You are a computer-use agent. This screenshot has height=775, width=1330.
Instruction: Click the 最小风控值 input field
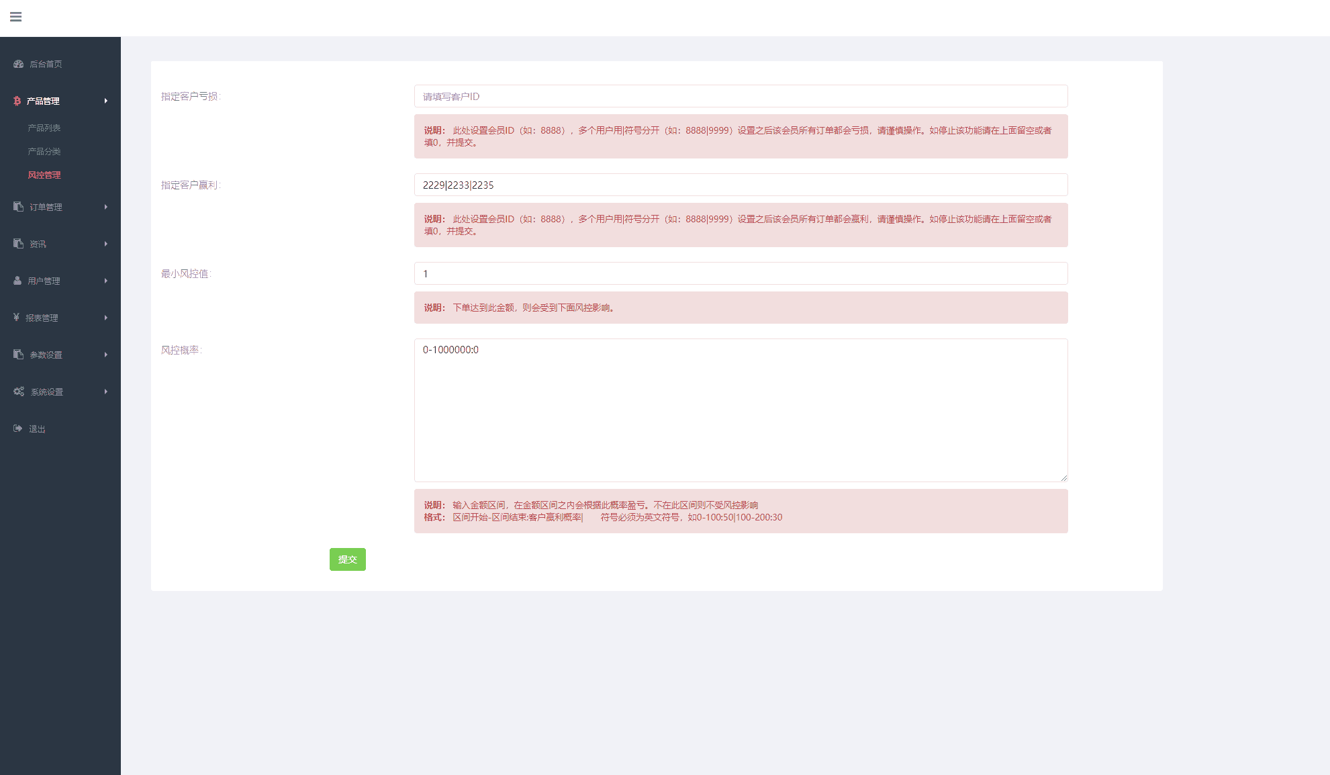(x=741, y=273)
